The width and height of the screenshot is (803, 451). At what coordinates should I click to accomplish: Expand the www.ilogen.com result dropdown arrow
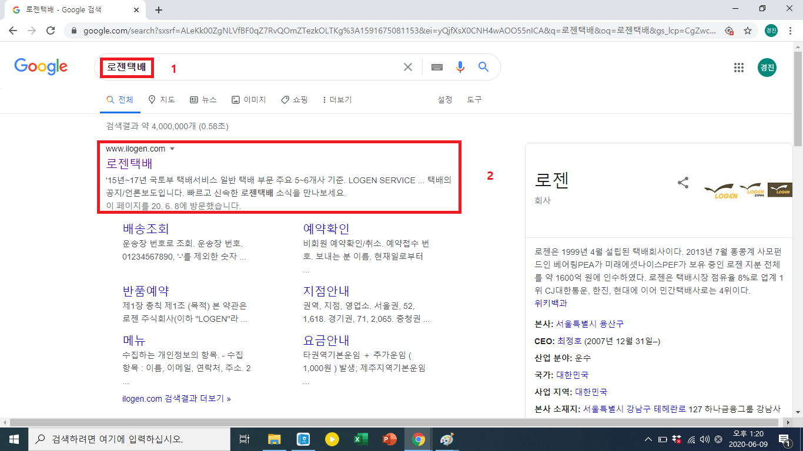coord(172,149)
